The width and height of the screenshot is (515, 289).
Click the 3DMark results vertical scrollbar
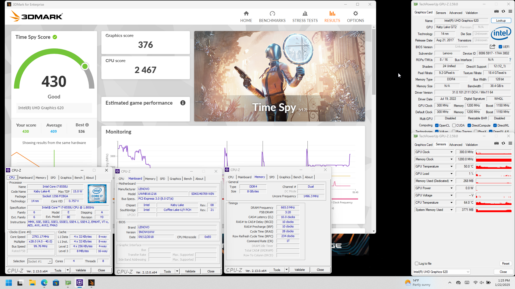[373, 62]
